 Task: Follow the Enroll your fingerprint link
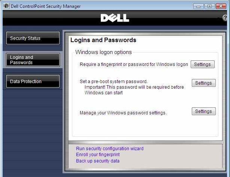pyautogui.click(x=98, y=155)
